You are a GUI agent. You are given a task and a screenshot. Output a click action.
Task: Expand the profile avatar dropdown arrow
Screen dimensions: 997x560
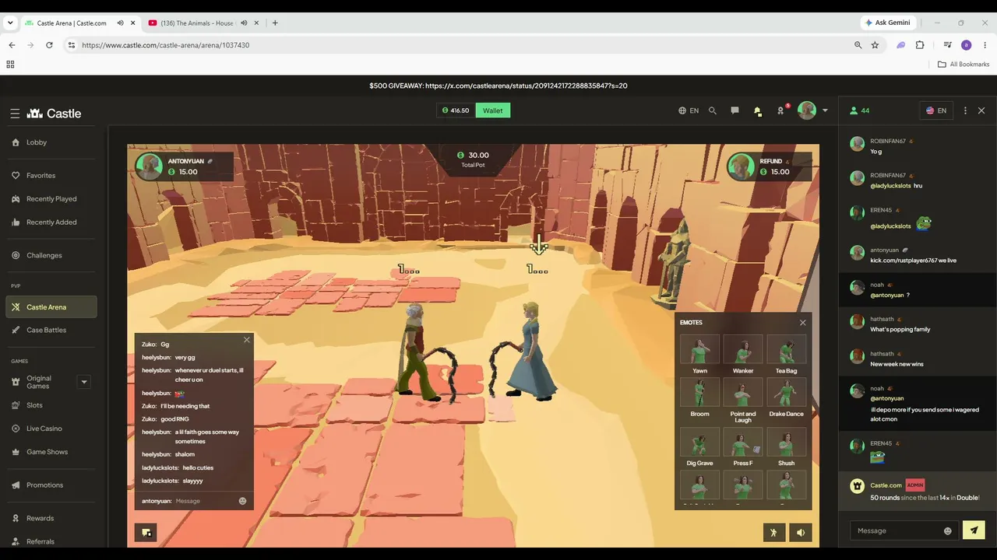[x=825, y=110]
